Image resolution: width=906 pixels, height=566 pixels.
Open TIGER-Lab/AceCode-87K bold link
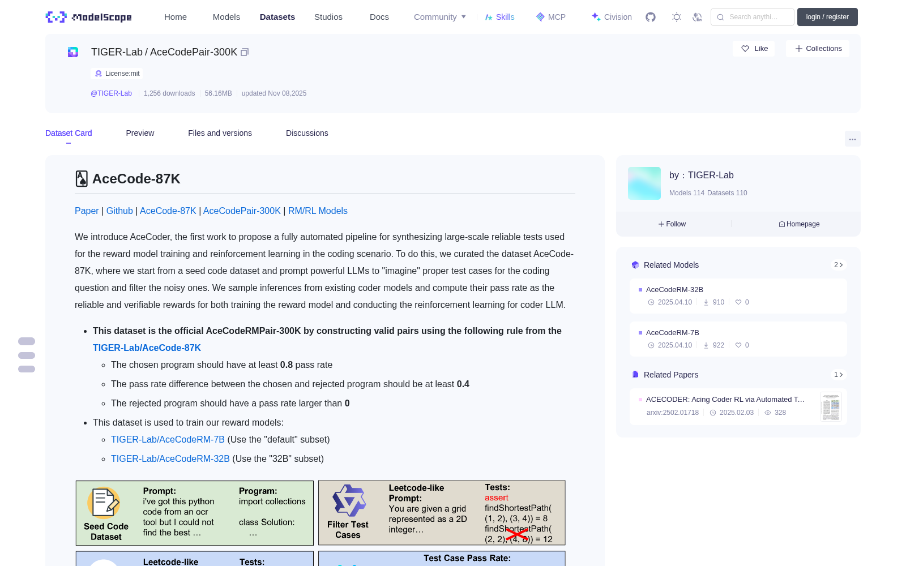pos(147,348)
